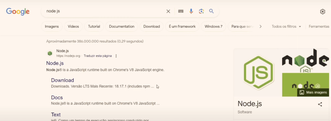331x121 pixels.
Task: Open the large green JS hexagon image
Action: (258, 72)
